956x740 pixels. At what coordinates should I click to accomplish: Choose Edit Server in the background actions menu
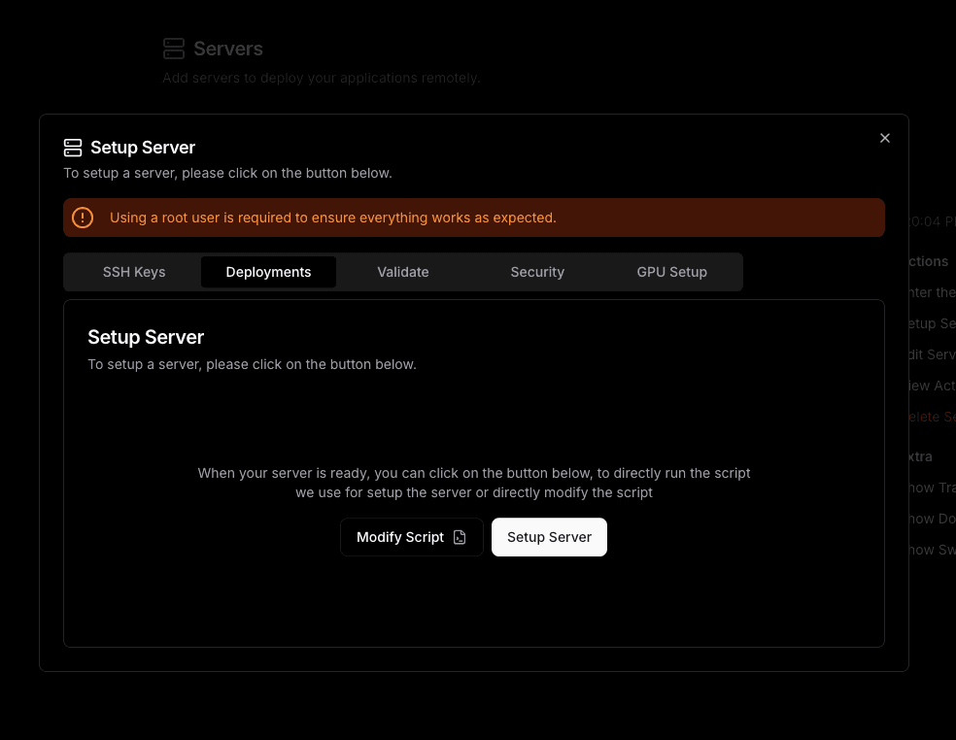click(x=931, y=354)
